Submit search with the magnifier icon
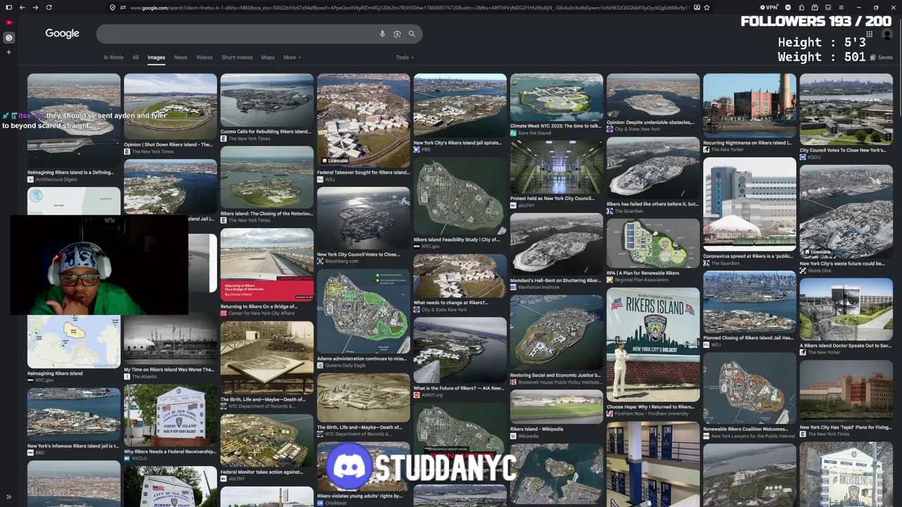Image resolution: width=902 pixels, height=507 pixels. [412, 34]
